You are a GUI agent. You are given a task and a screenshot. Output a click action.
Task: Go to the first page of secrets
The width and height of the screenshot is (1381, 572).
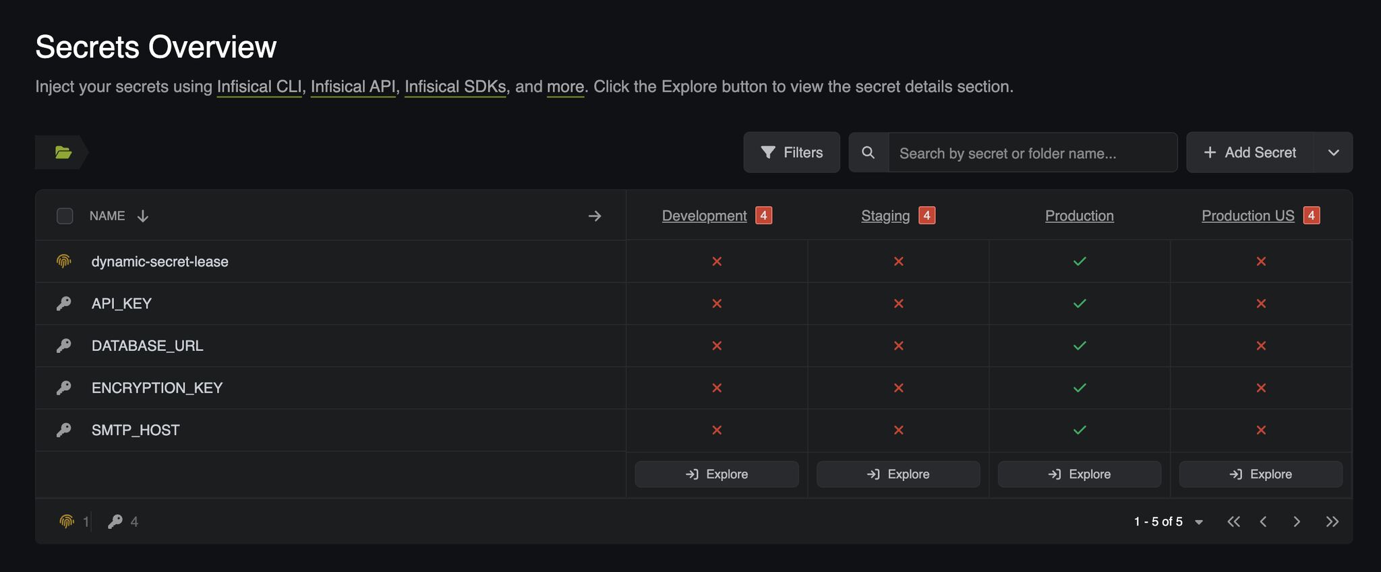pos(1233,521)
